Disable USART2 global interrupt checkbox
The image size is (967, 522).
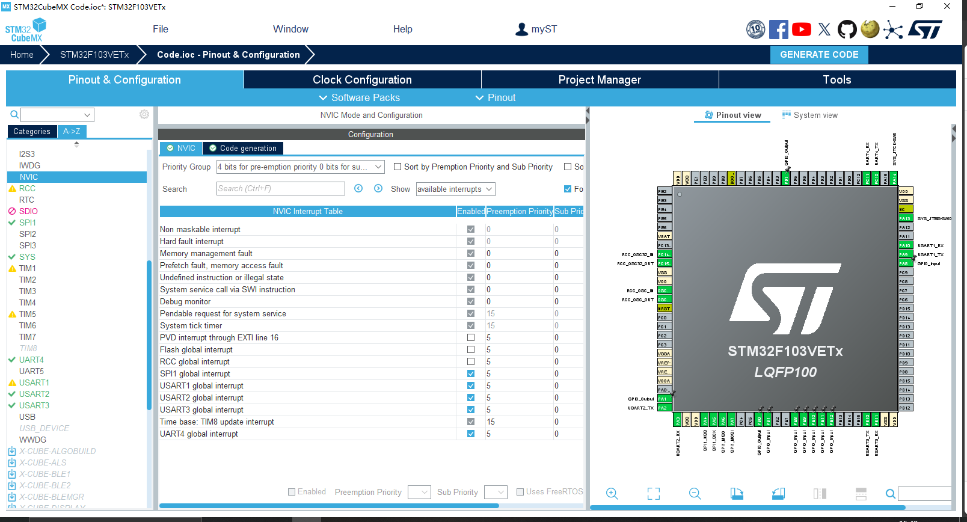(471, 398)
